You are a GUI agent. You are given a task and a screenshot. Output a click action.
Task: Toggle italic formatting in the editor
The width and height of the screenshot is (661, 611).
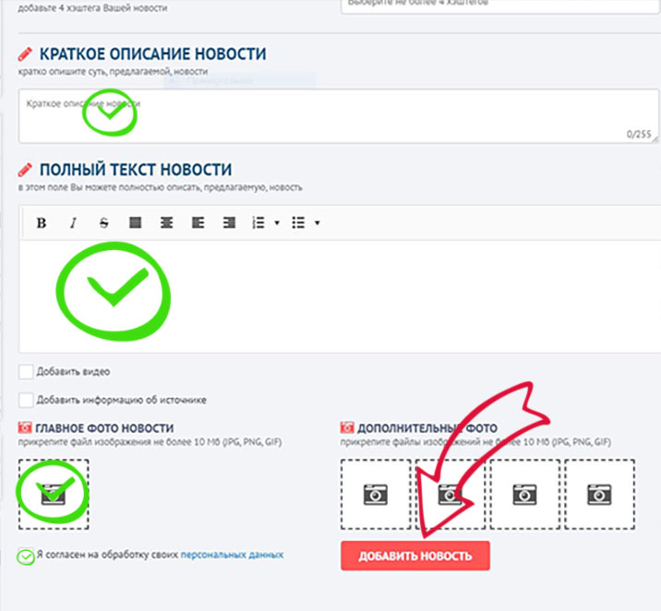coord(73,222)
